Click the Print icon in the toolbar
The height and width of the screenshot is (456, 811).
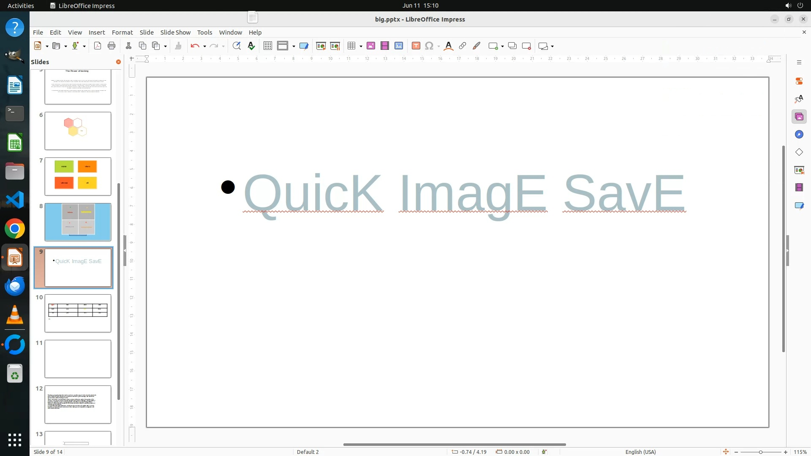tap(112, 46)
